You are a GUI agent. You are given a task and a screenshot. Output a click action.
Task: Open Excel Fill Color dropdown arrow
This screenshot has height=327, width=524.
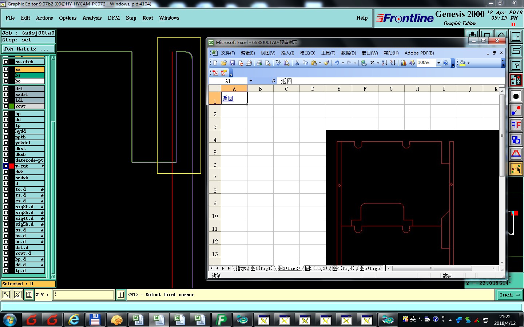click(468, 63)
